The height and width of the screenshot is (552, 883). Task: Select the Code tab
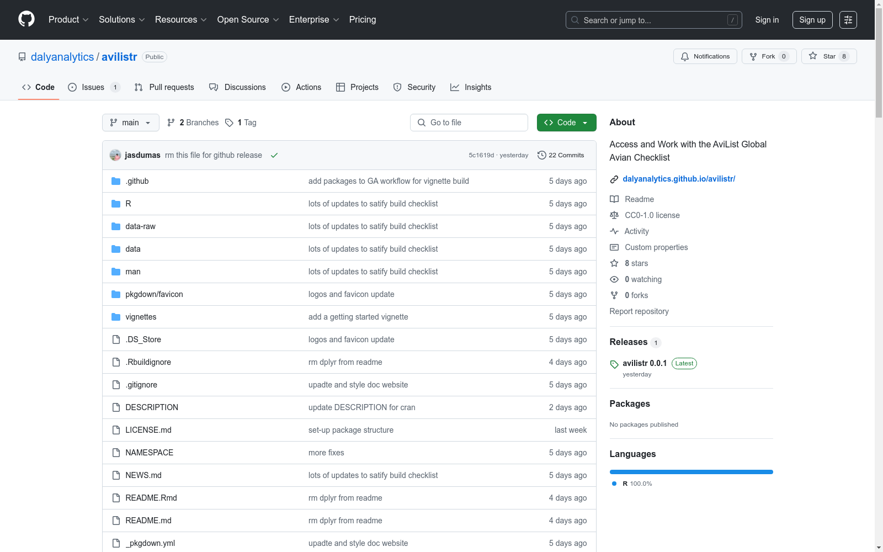[x=39, y=87]
